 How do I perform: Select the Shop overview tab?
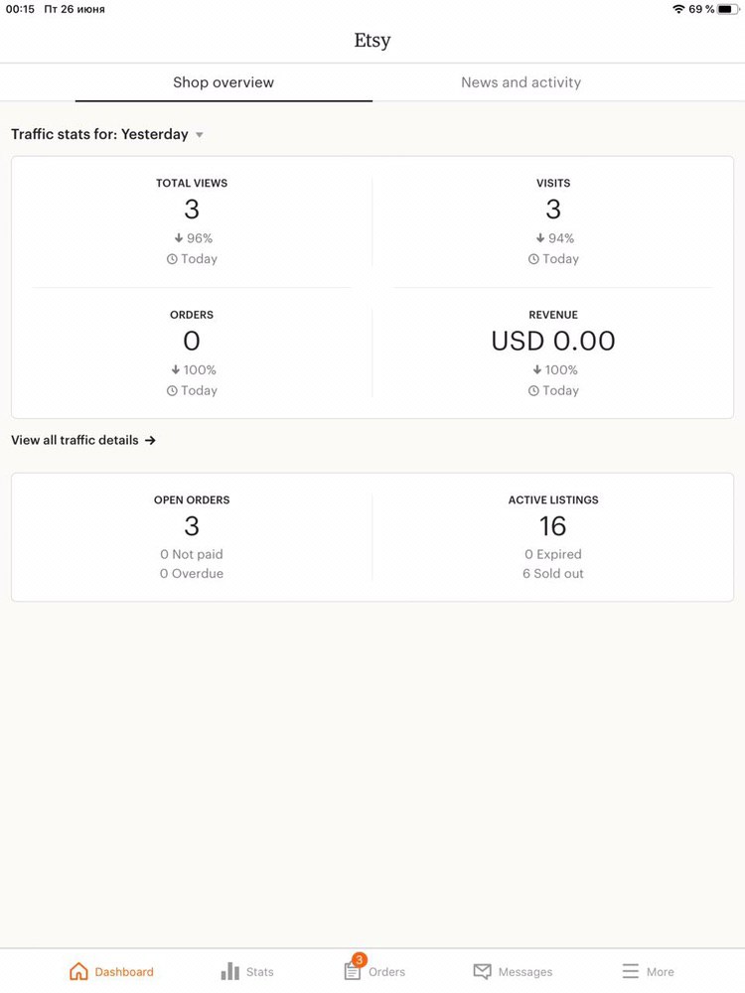[223, 82]
